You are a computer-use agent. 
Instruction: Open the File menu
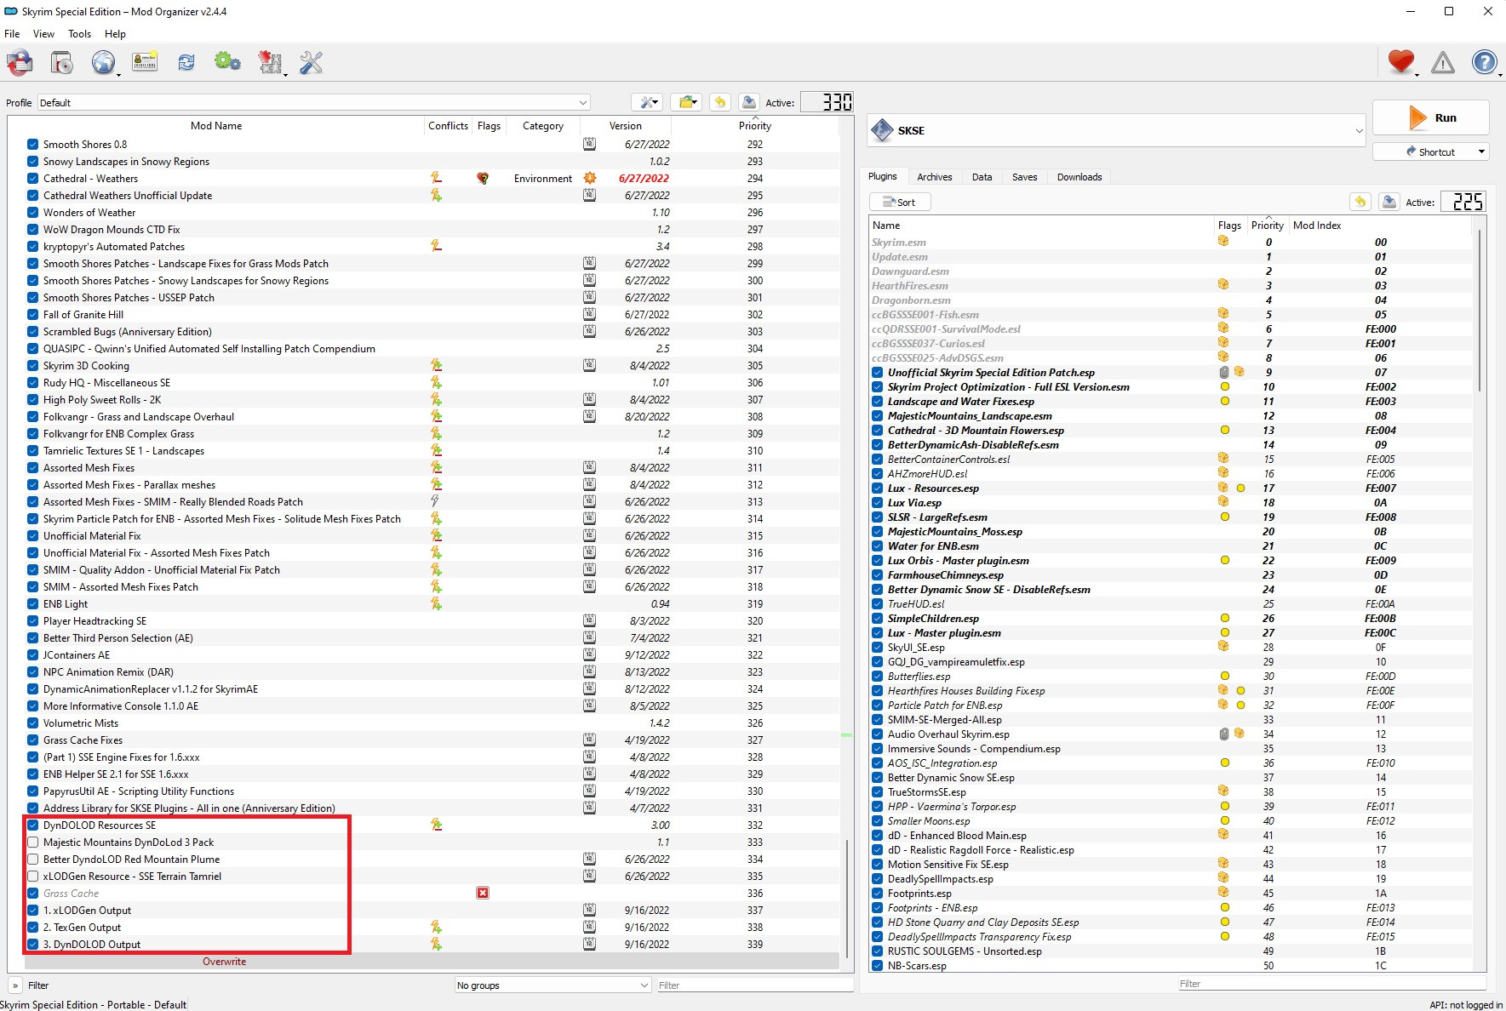coord(12,34)
